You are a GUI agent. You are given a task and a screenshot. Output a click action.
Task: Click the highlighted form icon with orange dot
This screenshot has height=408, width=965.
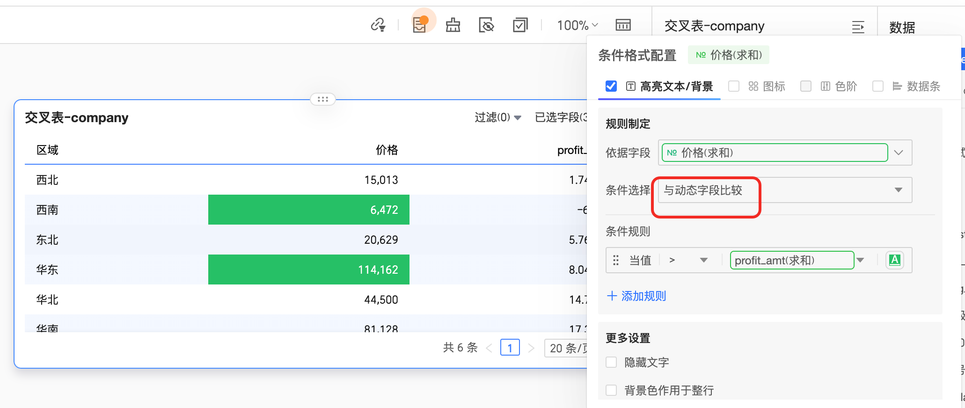click(x=420, y=24)
